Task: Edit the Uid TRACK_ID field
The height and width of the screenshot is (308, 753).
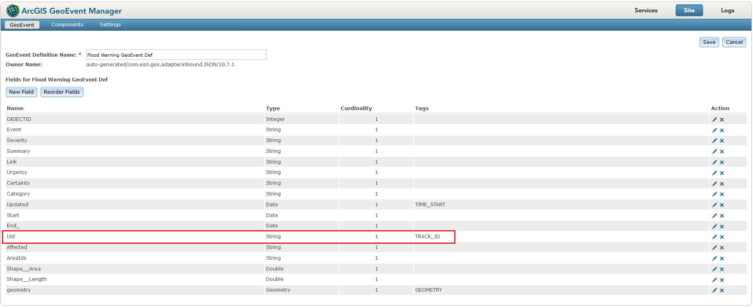Action: pyautogui.click(x=715, y=237)
